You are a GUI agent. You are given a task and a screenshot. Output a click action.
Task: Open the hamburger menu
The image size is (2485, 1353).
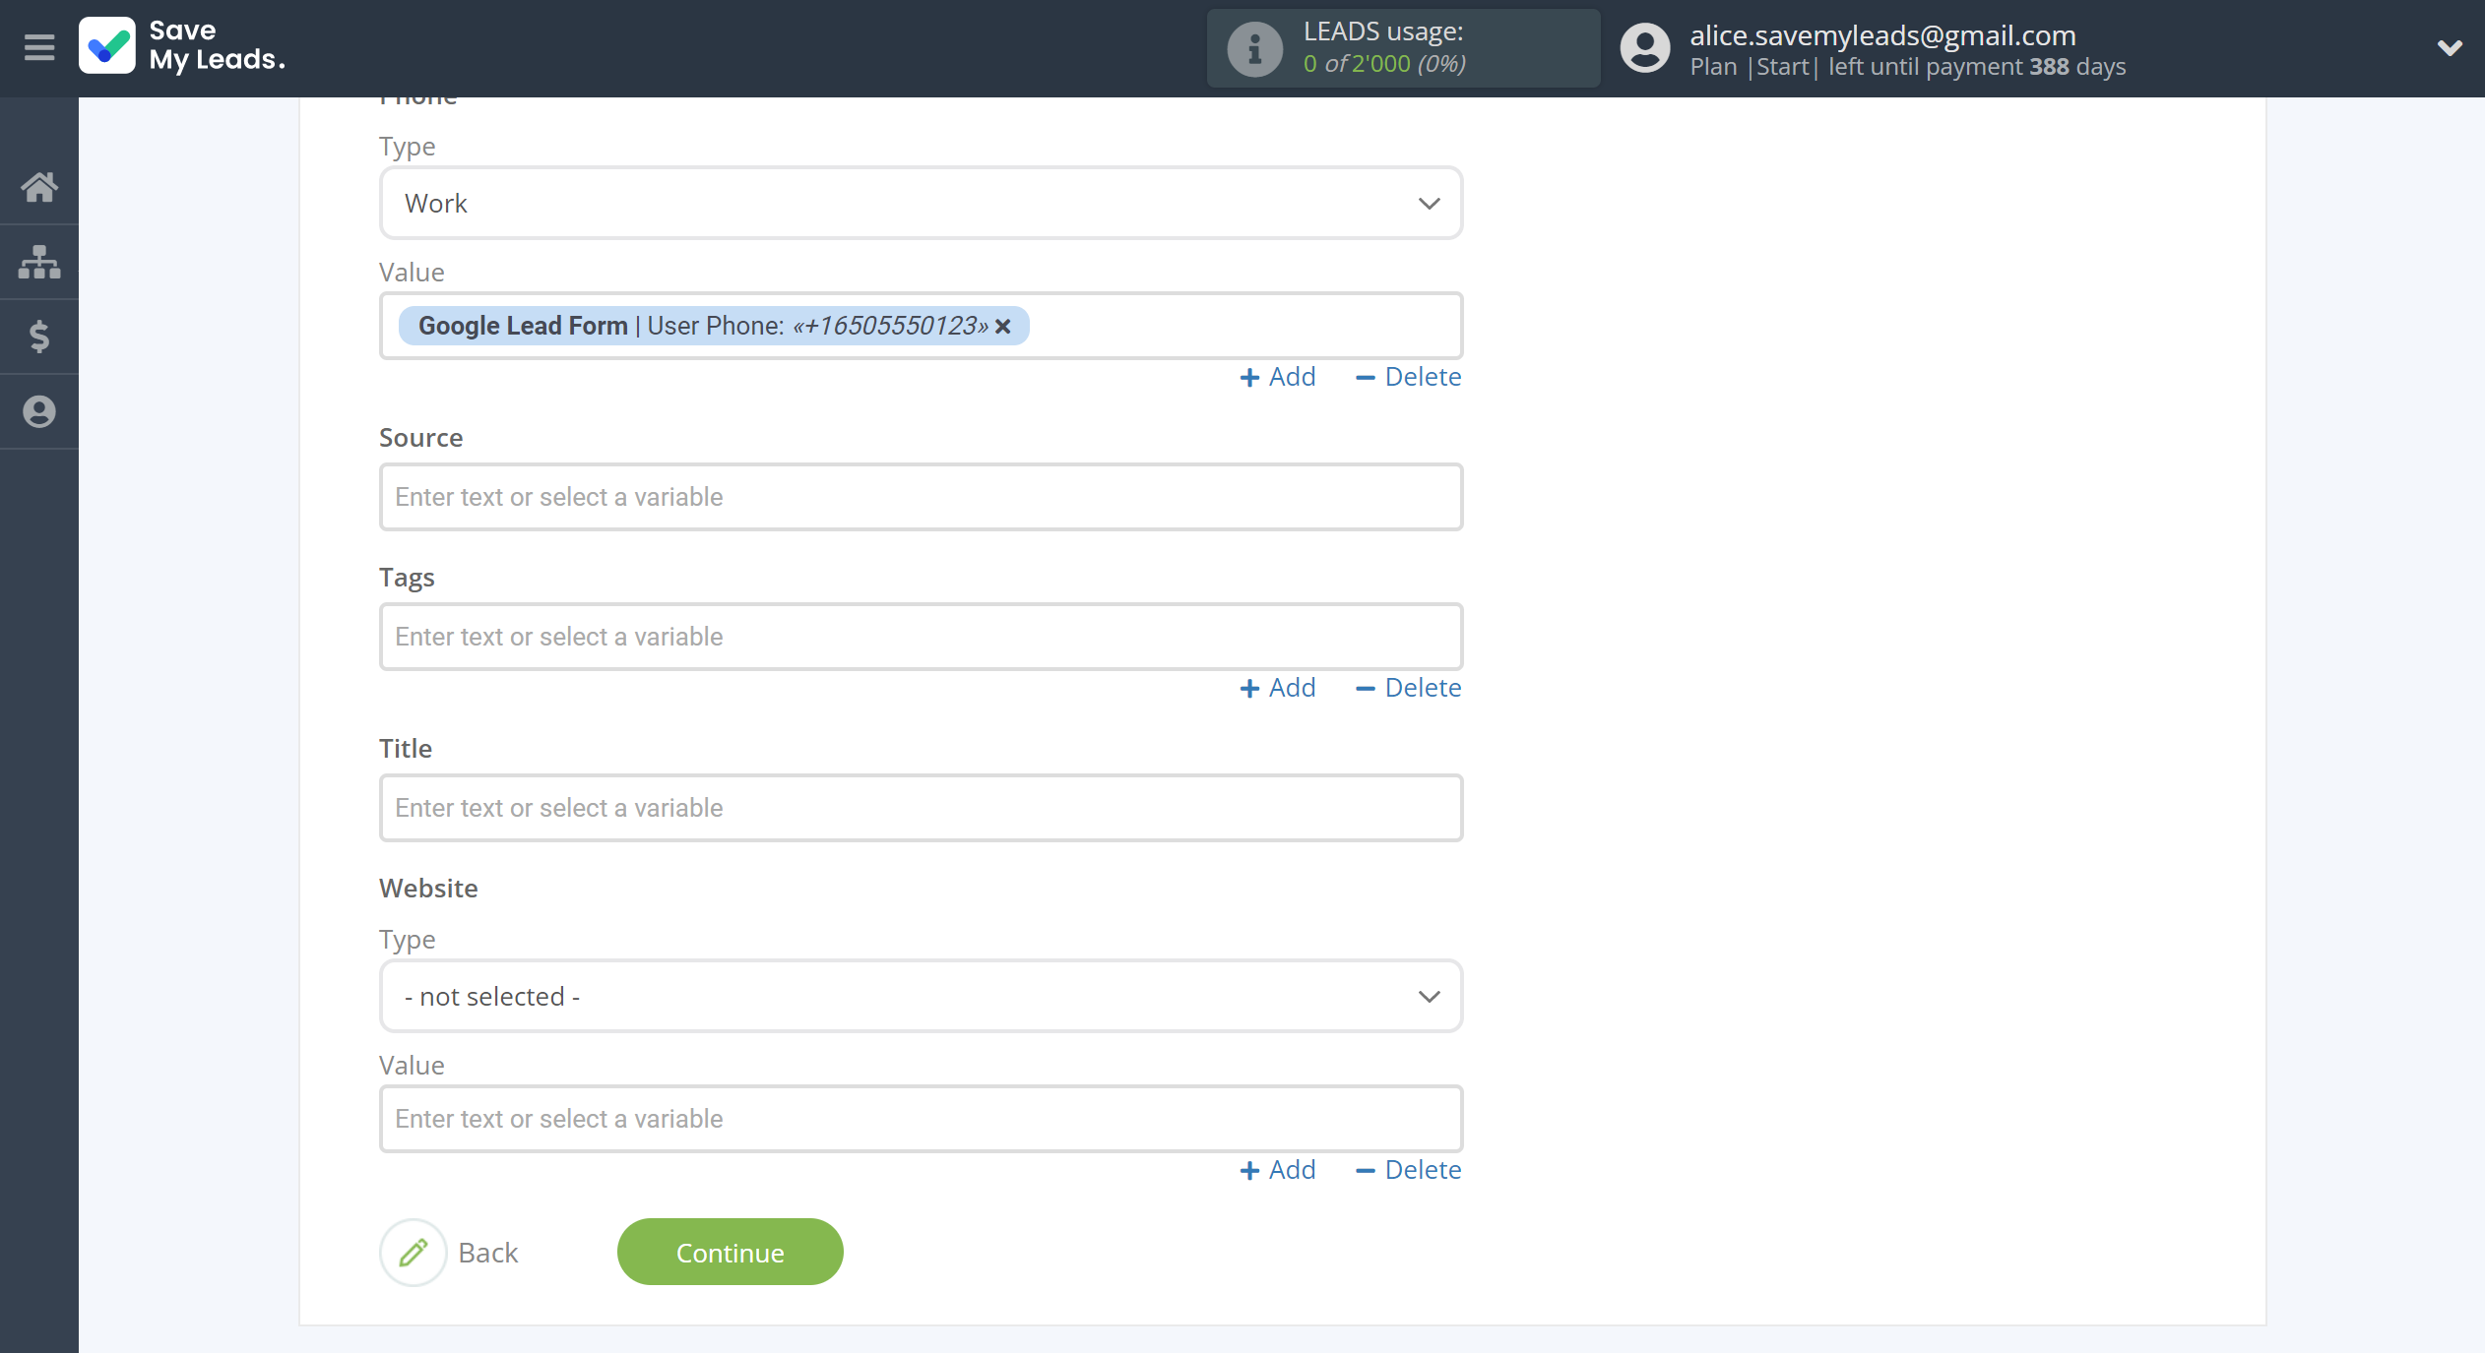coord(39,46)
